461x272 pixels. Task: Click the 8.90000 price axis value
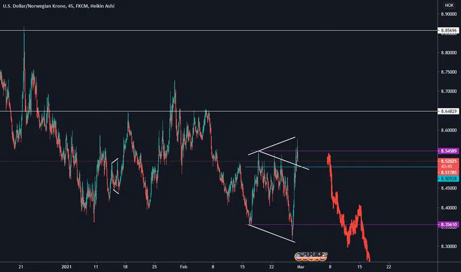coord(449,14)
